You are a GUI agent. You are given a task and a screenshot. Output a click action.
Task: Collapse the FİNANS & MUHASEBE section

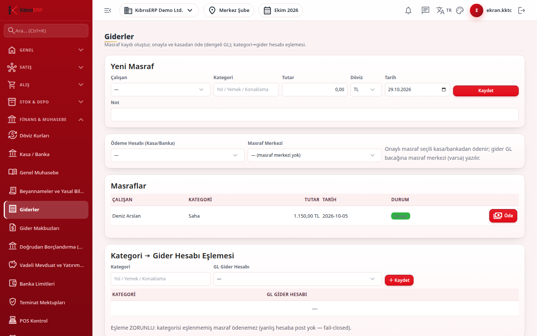click(x=46, y=119)
